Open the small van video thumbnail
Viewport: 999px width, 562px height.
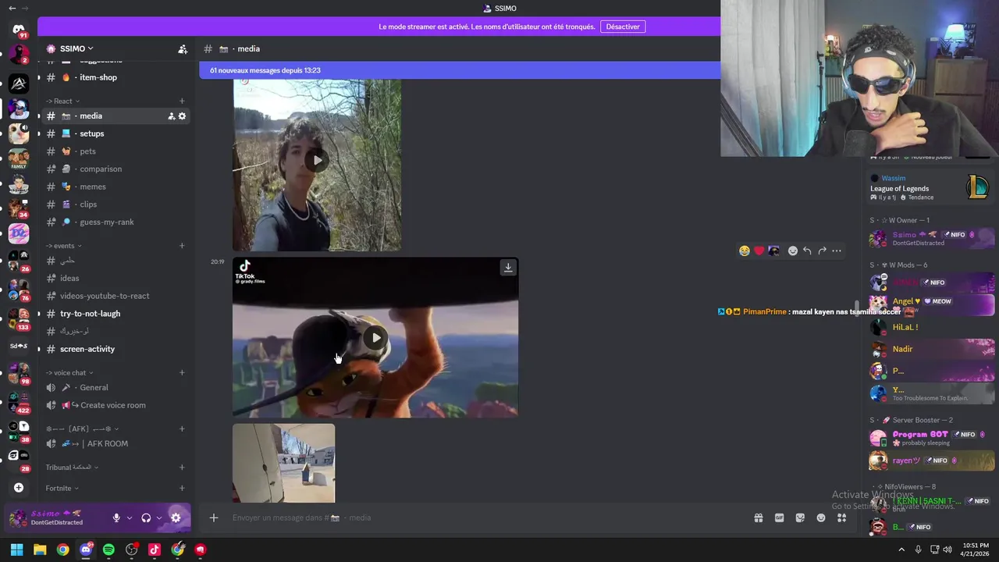pyautogui.click(x=283, y=463)
